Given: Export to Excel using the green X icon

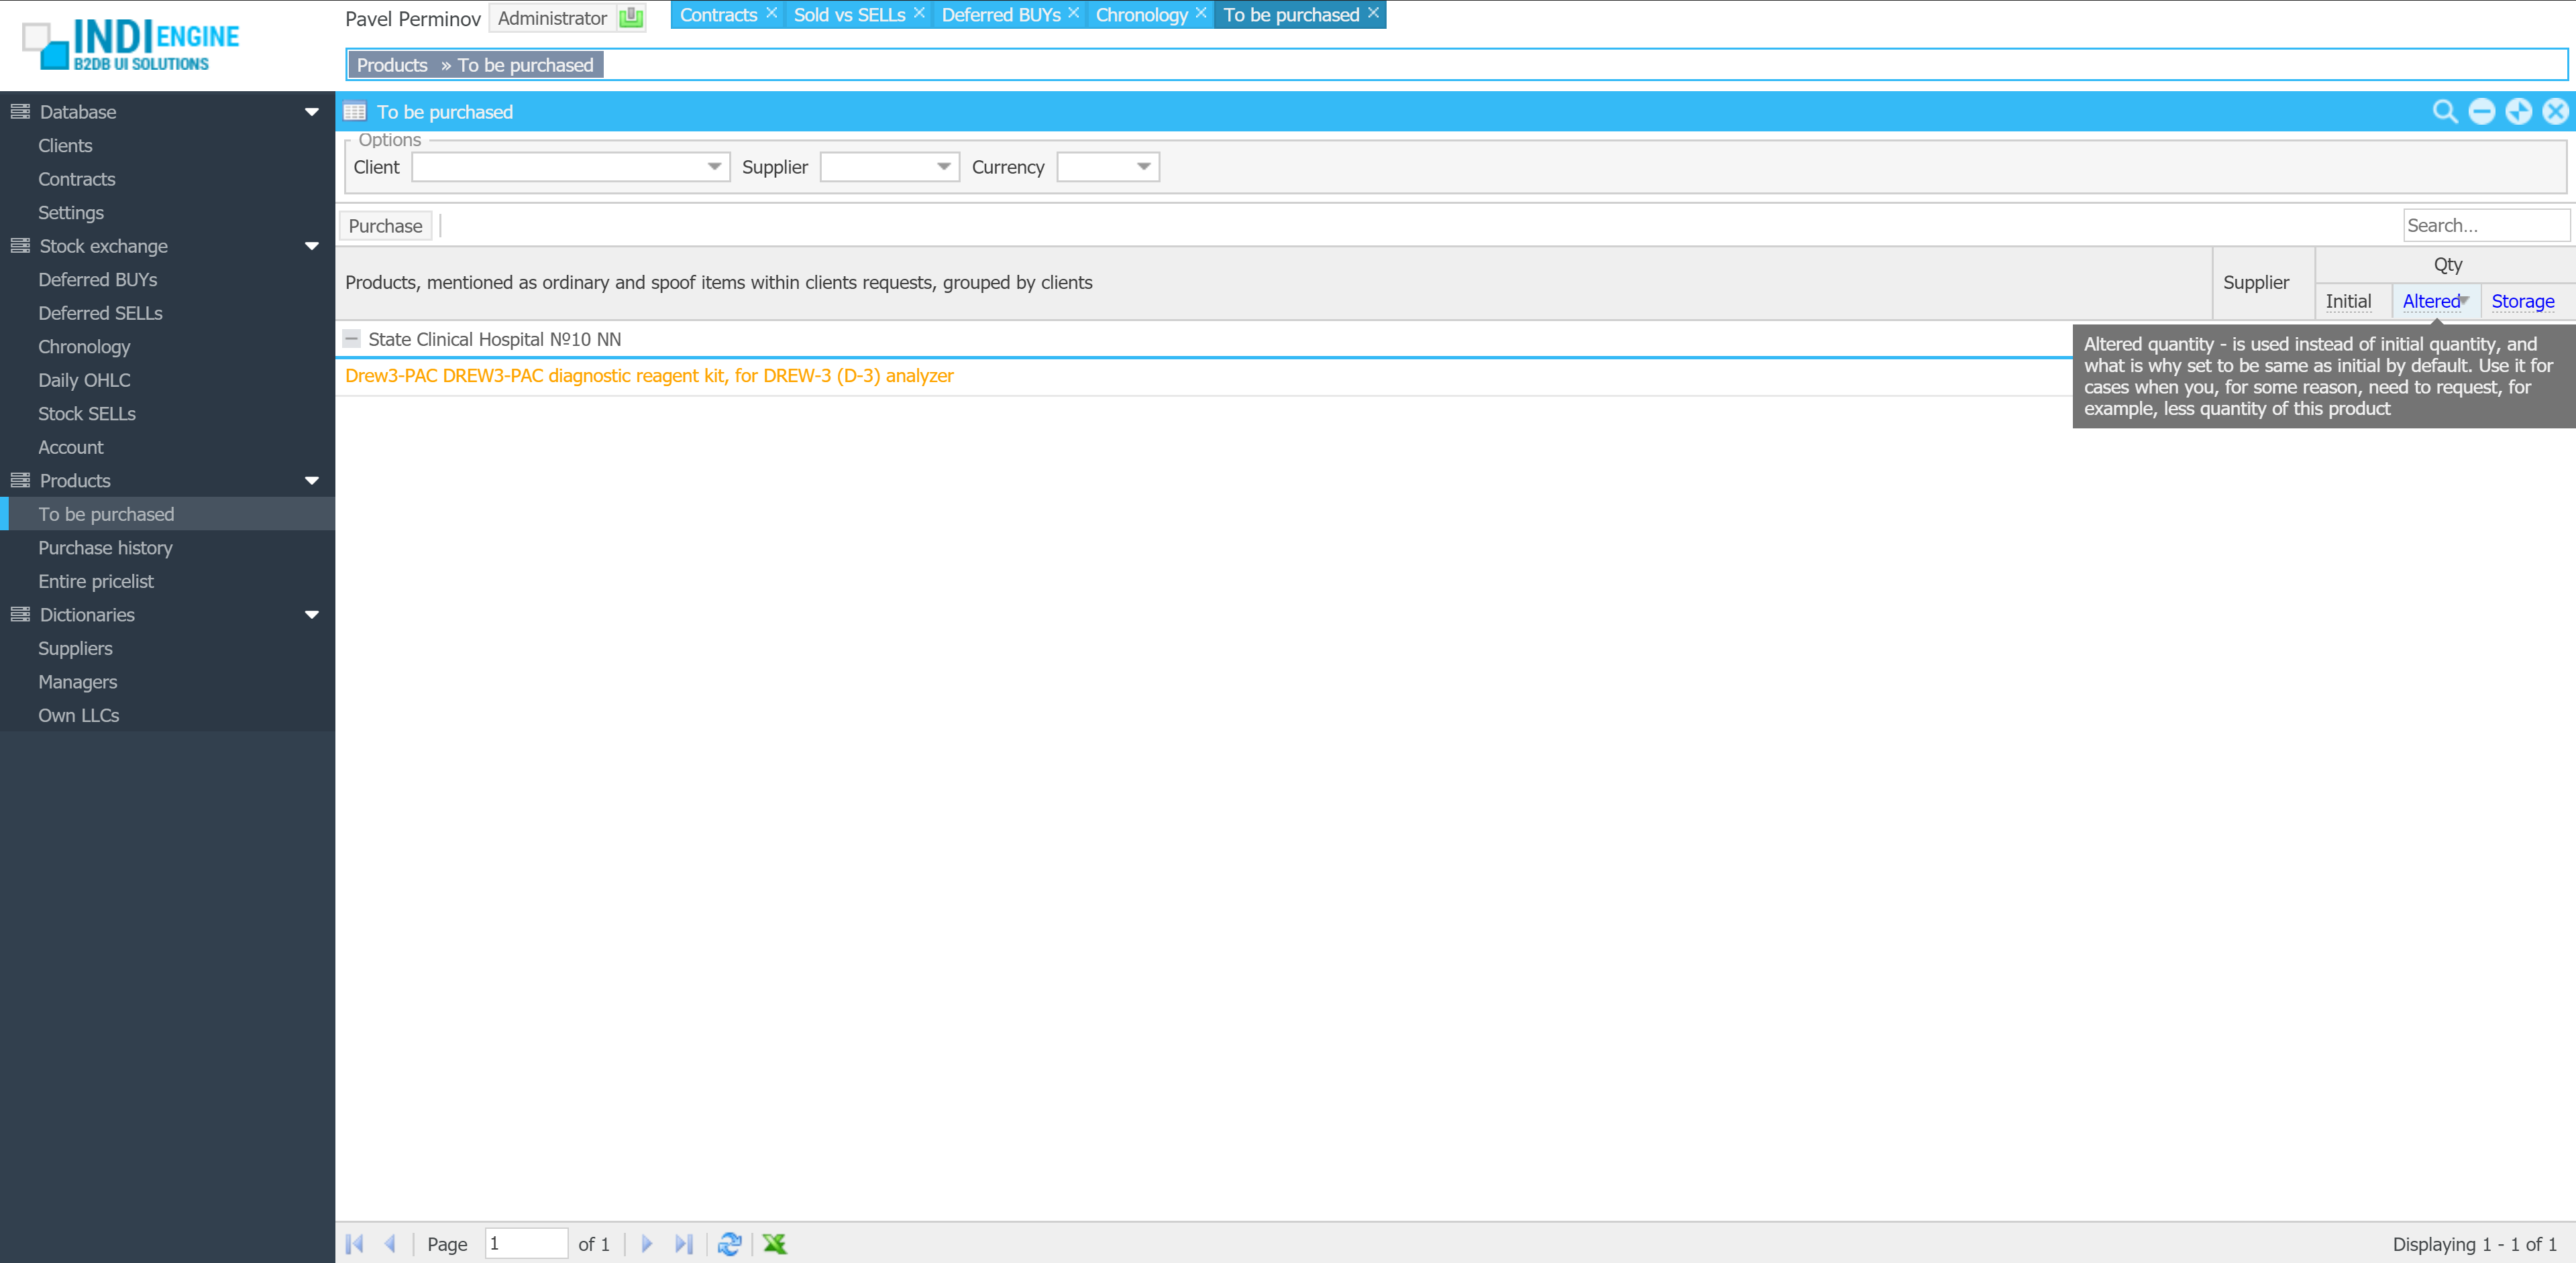Looking at the screenshot, I should click(774, 1243).
